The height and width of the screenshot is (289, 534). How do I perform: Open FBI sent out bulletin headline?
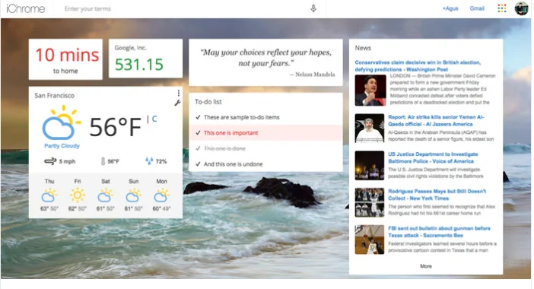tap(439, 232)
